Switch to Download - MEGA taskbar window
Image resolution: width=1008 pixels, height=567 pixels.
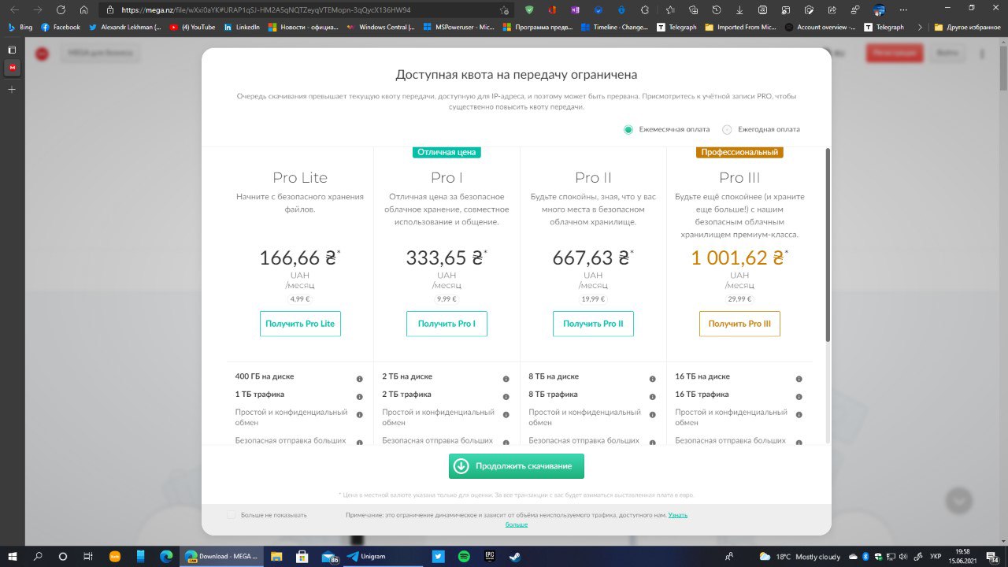click(220, 556)
